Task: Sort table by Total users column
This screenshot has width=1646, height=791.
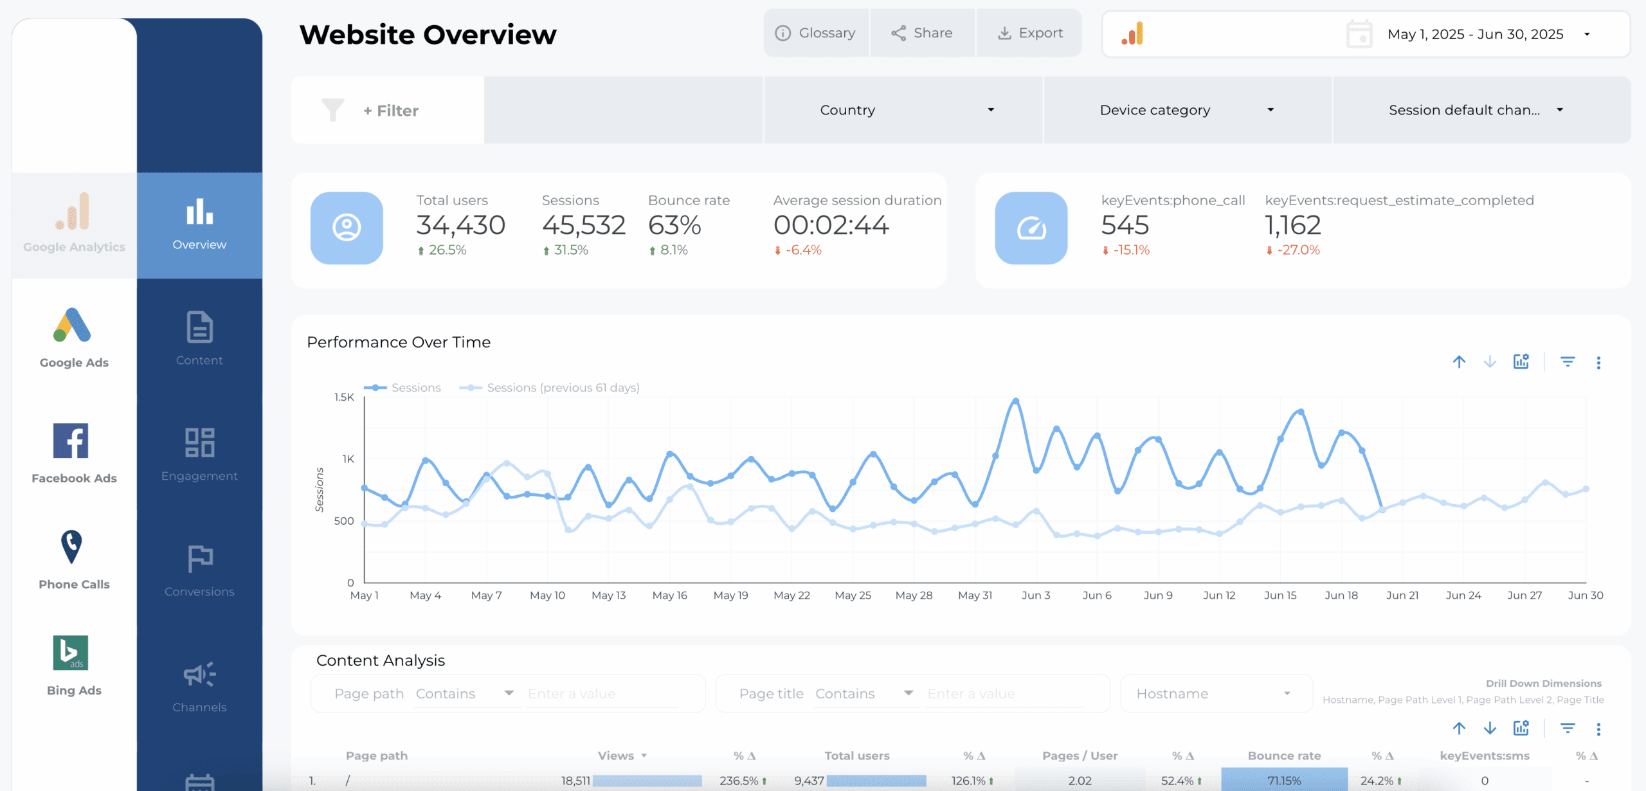Action: point(857,756)
